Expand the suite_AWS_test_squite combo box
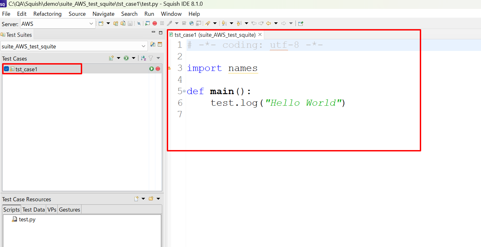 click(143, 46)
